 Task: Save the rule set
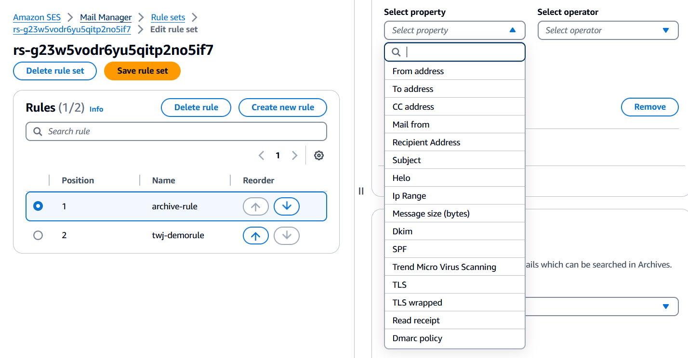pyautogui.click(x=142, y=70)
